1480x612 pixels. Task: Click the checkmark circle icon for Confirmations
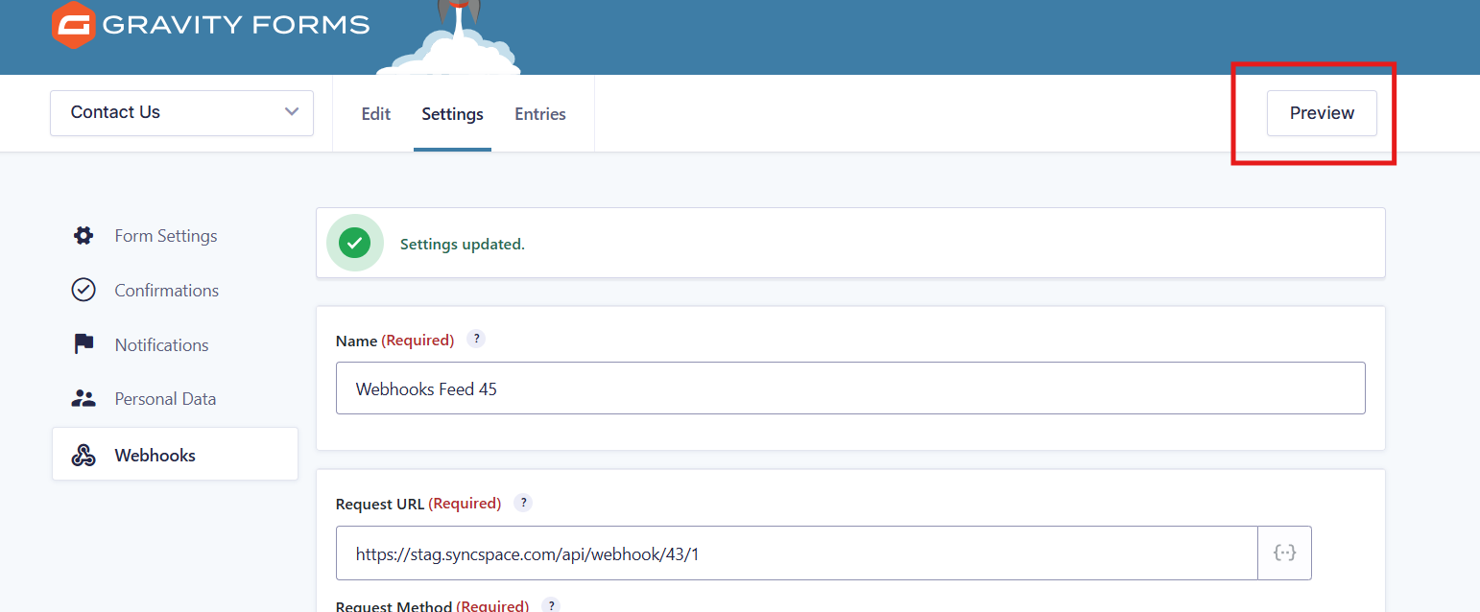[x=84, y=290]
